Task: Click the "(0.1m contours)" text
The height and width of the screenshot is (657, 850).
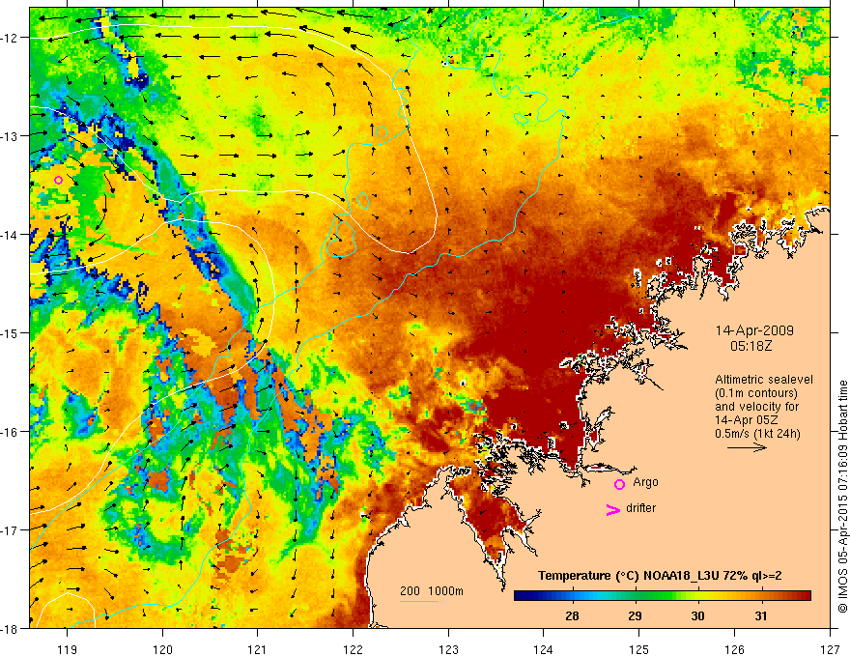Action: pos(756,393)
